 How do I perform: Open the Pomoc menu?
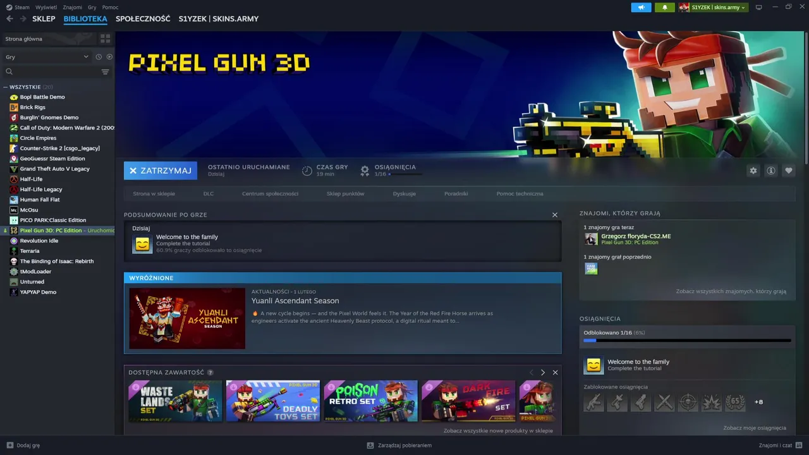click(x=110, y=8)
